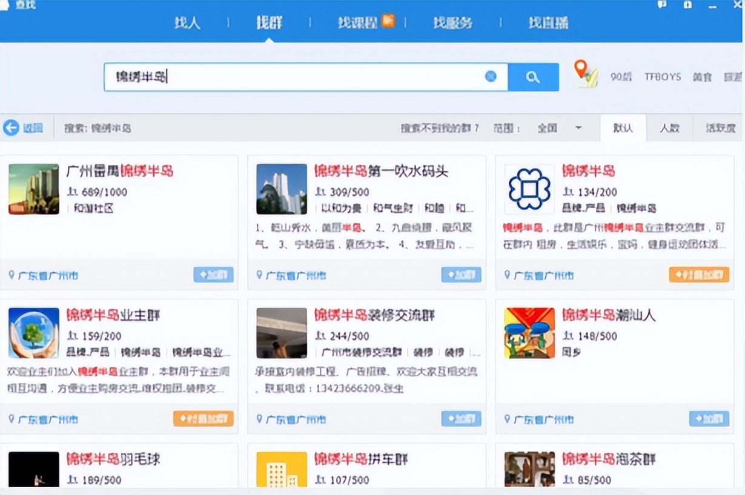Viewport: 745px width, 495px height.
Task: Select the 默认 sort option
Action: [623, 128]
